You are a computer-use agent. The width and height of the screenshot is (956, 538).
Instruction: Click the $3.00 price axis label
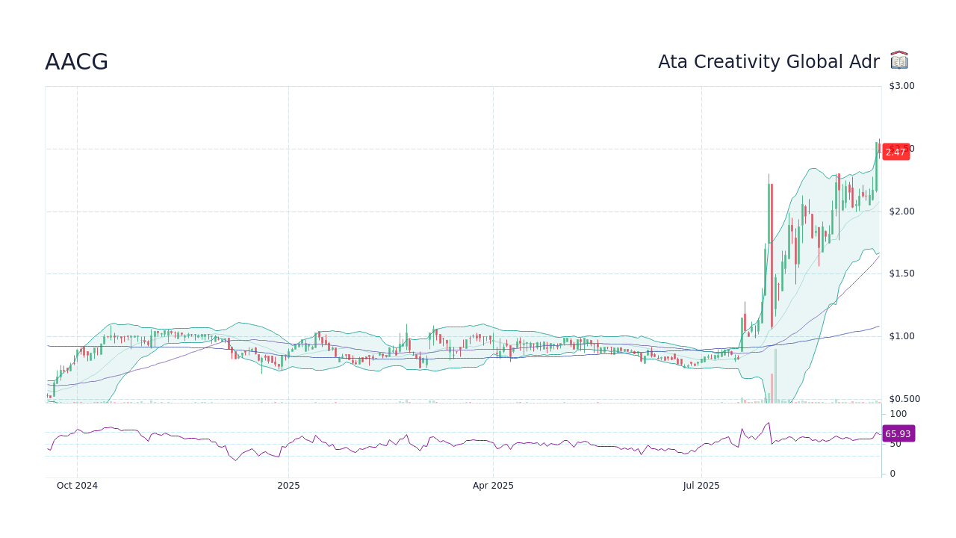pos(900,85)
